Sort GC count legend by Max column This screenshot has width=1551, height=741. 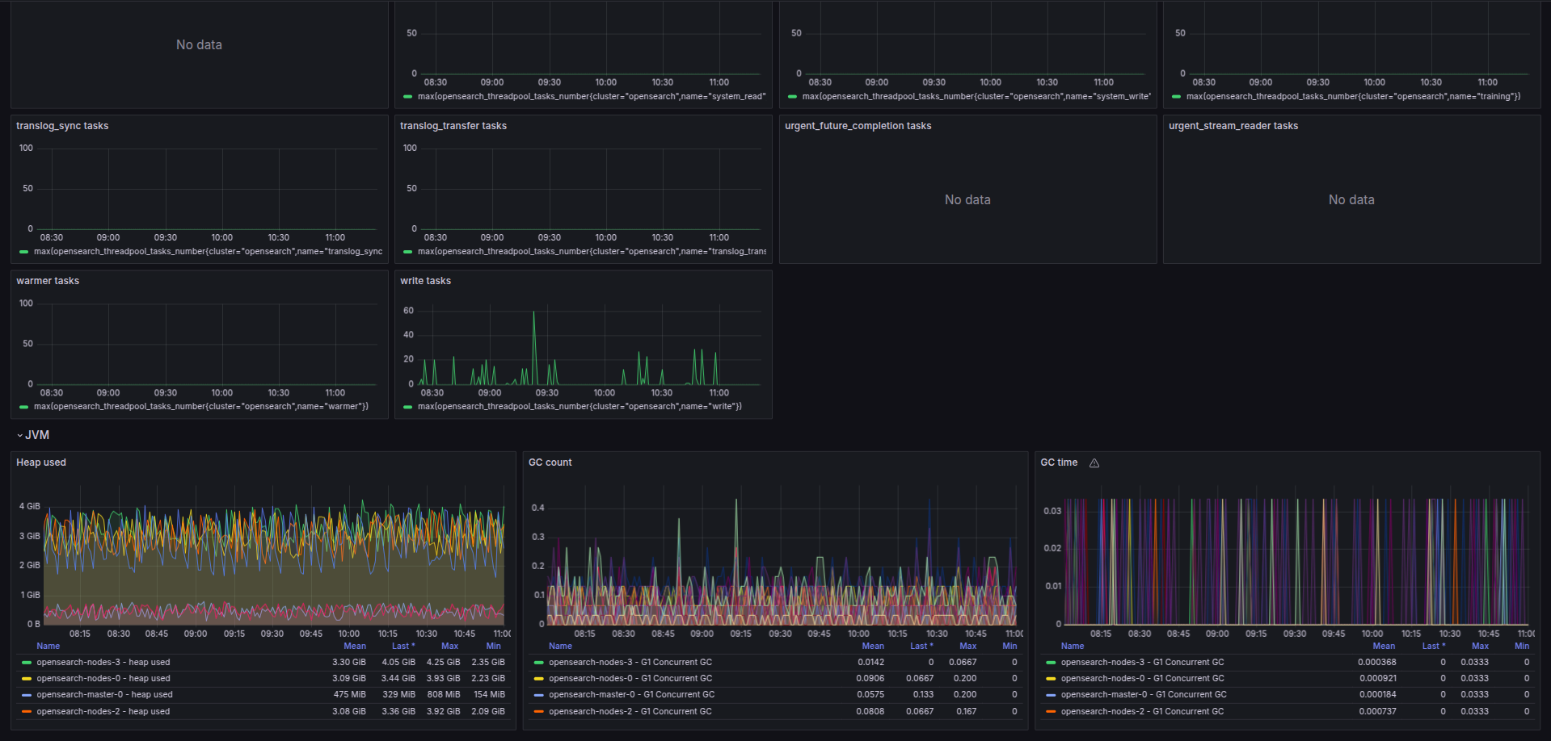click(x=967, y=646)
